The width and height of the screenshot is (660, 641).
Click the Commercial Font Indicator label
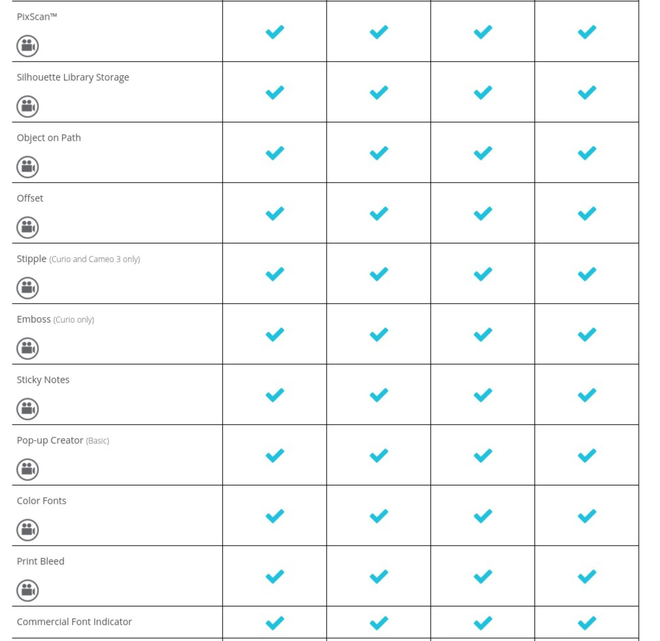[x=74, y=622]
